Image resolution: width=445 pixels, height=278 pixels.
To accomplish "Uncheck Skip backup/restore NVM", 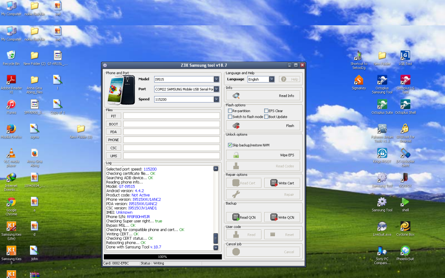I will point(230,145).
